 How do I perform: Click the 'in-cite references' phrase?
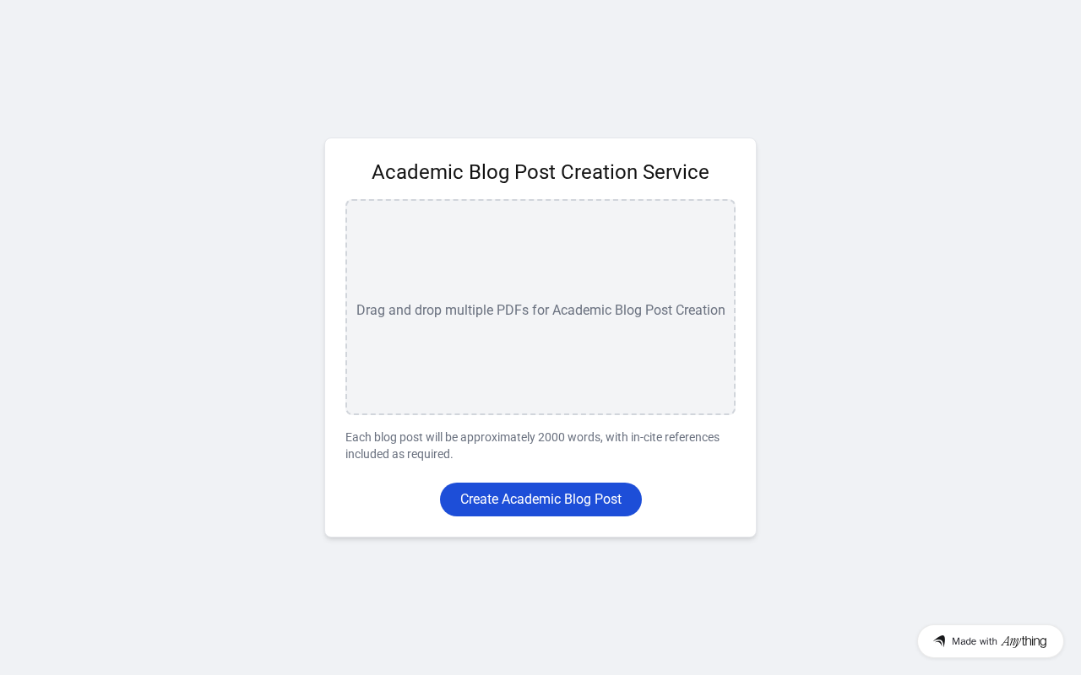(x=675, y=437)
